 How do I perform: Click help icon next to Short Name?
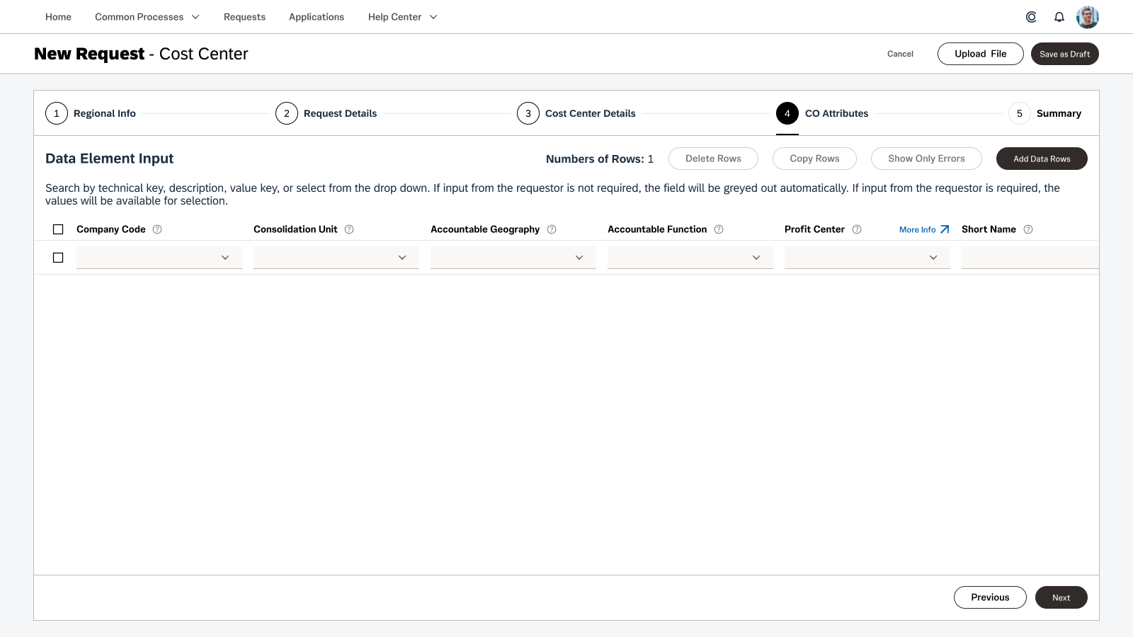(x=1028, y=229)
